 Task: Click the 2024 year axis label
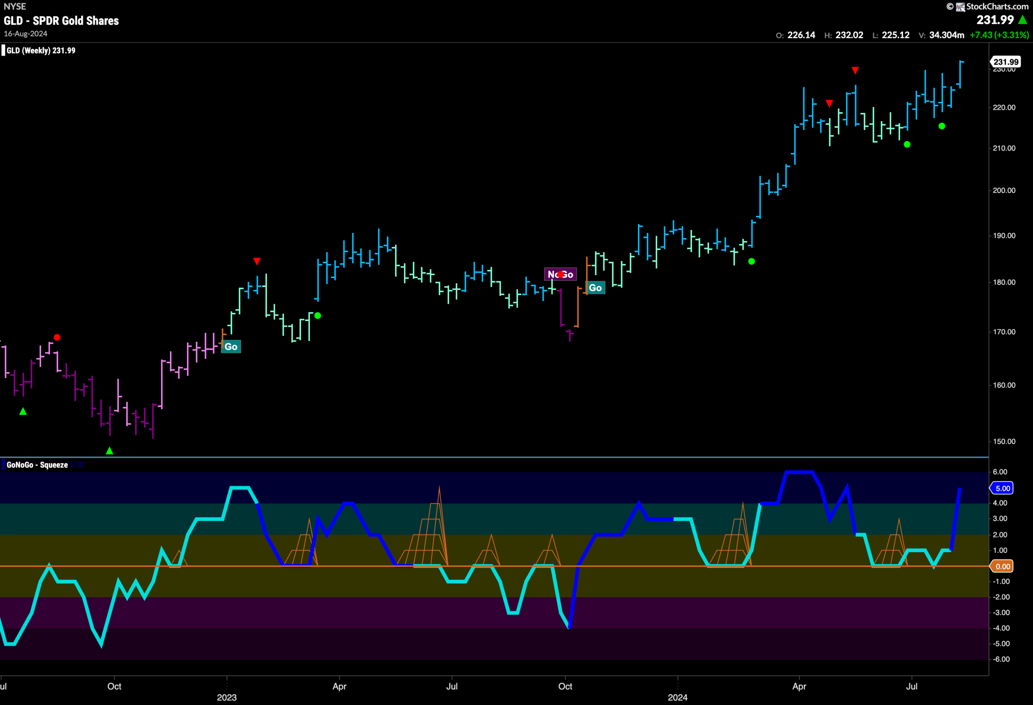(x=678, y=697)
